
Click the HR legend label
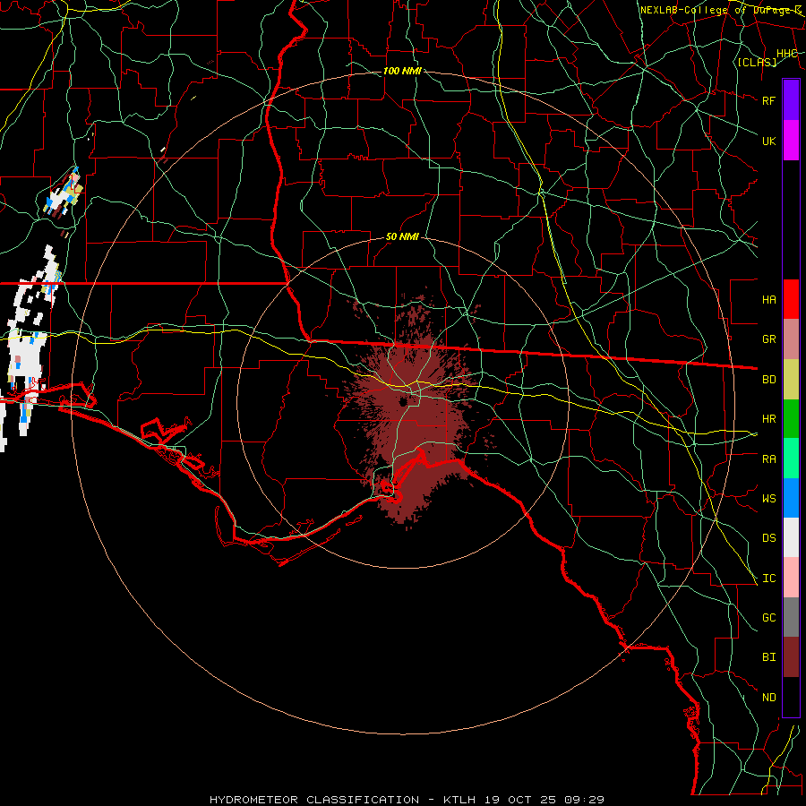pyautogui.click(x=768, y=419)
